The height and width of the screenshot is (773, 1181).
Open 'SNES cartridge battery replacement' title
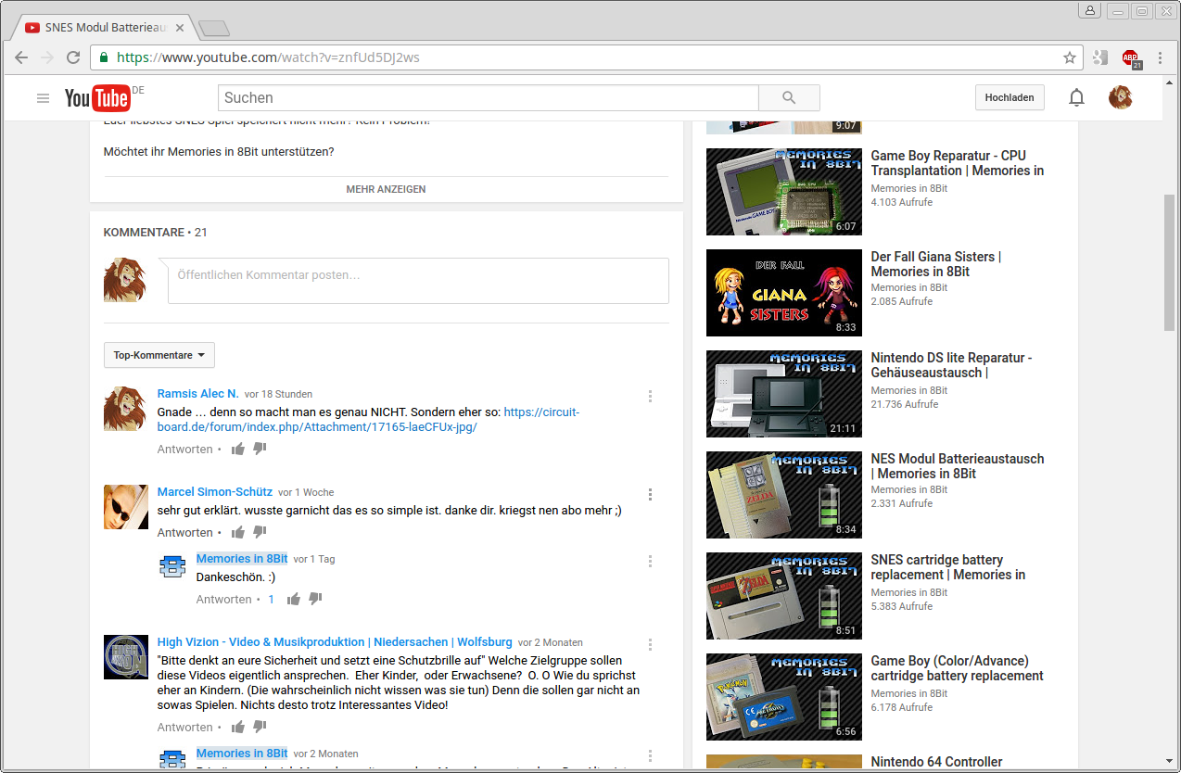pos(948,567)
